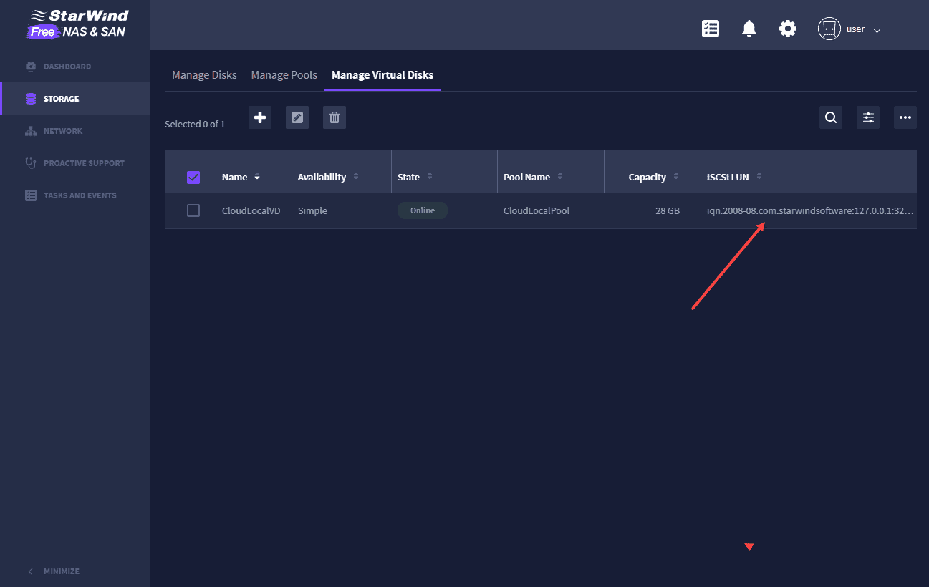Select Manage Virtual Disks tab
Viewport: 929px width, 587px height.
[x=382, y=75]
